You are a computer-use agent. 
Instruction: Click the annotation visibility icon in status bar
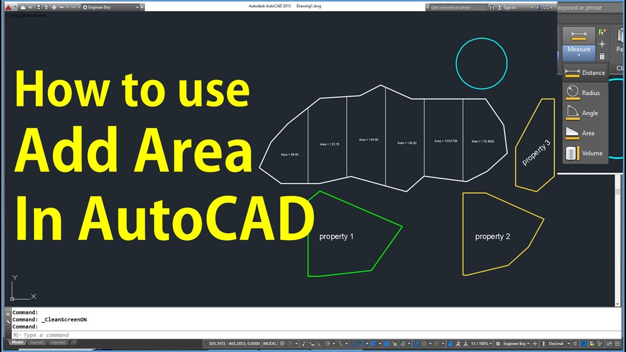(450, 344)
